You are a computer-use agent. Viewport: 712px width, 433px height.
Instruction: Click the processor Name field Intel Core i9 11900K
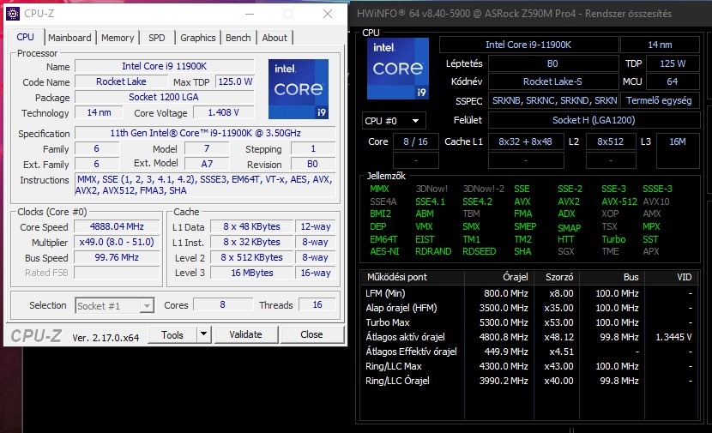pos(165,66)
